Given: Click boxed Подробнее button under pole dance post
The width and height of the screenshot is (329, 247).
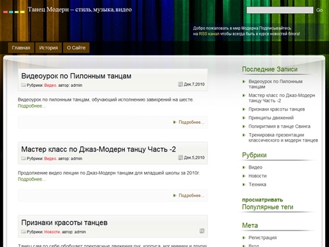Looking at the screenshot, I should pos(191,123).
